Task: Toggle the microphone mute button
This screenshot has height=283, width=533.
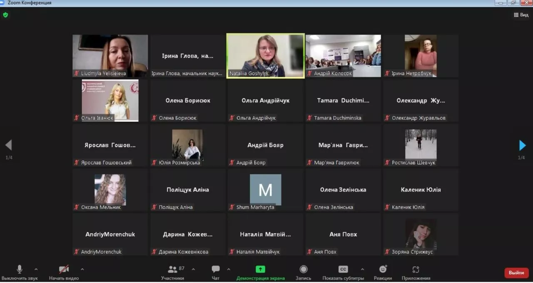Action: click(x=20, y=269)
